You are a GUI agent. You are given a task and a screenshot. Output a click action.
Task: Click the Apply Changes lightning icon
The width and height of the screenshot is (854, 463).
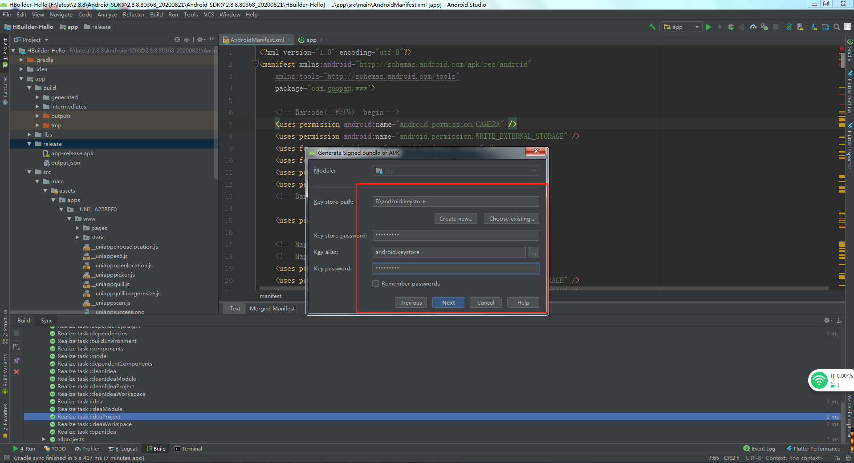click(x=720, y=27)
